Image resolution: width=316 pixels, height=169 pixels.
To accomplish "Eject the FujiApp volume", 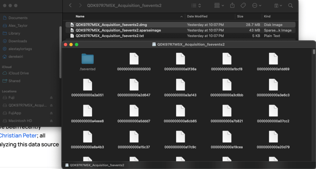I will click(x=51, y=113).
